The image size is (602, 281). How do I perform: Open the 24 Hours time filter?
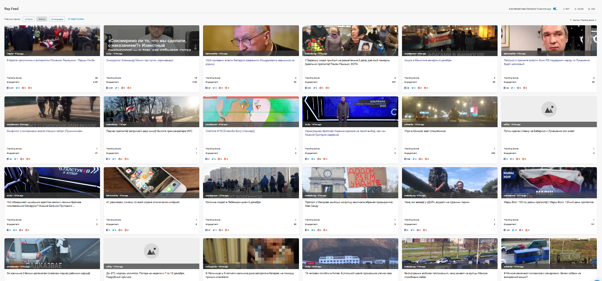29,19
